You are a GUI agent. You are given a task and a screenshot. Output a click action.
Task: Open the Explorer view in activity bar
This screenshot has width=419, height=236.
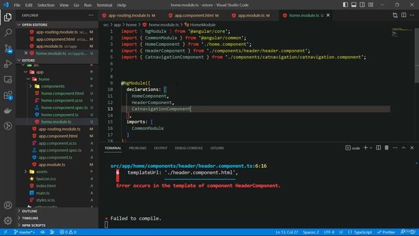(x=8, y=17)
